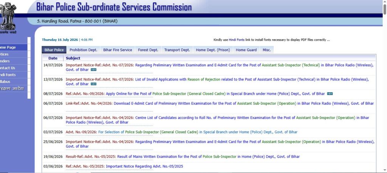Open Home Dept. (Prison) tab
Viewport: 387px width, 173px height.
(x=213, y=50)
